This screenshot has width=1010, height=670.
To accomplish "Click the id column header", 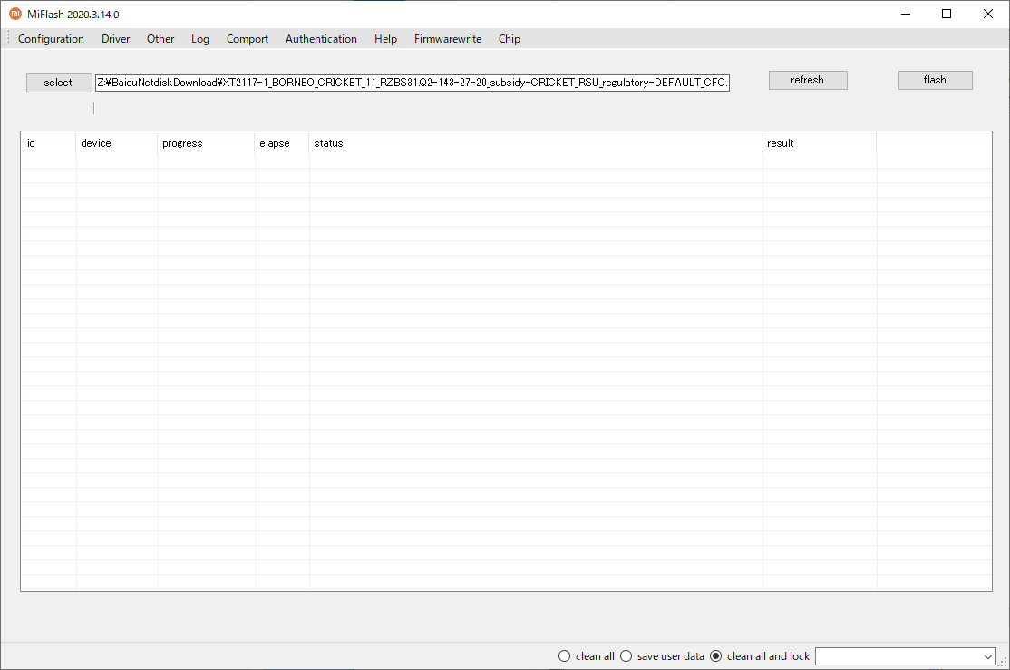I will pyautogui.click(x=49, y=143).
